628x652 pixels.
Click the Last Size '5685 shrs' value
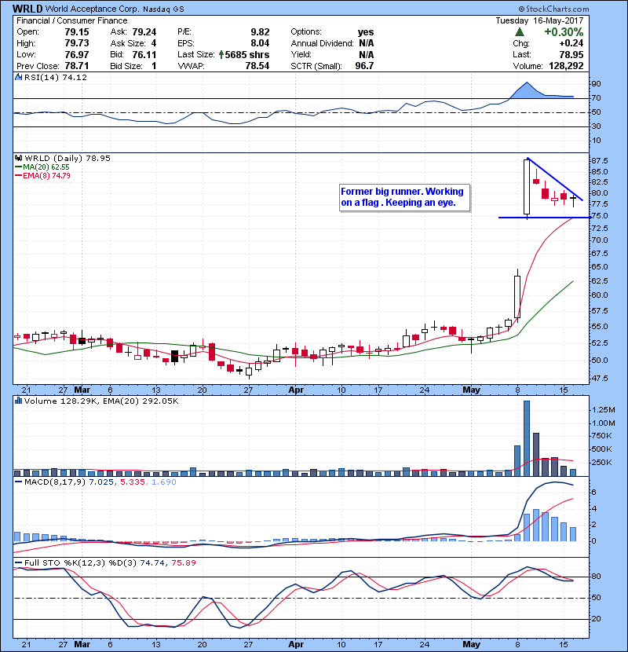pyautogui.click(x=247, y=54)
